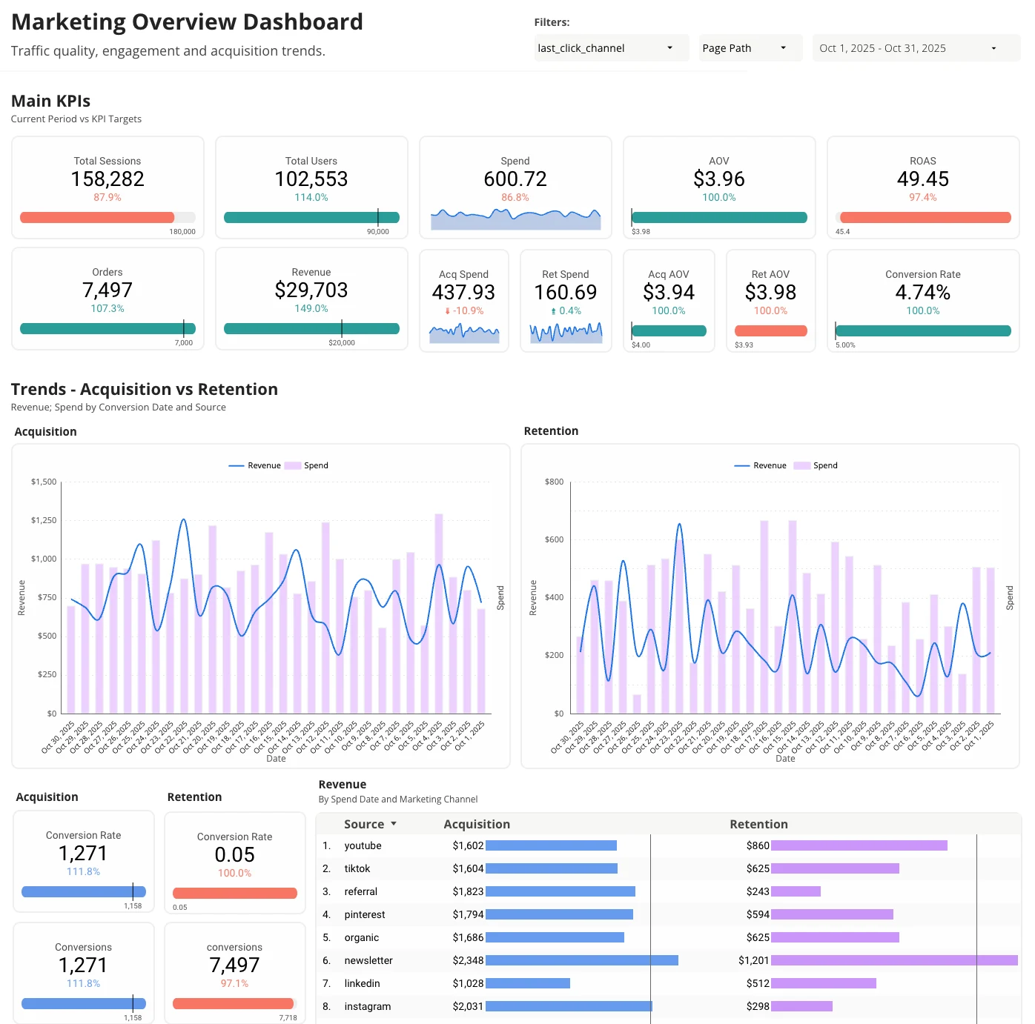
Task: Click the Ret Spend value 160.69
Action: (x=566, y=293)
